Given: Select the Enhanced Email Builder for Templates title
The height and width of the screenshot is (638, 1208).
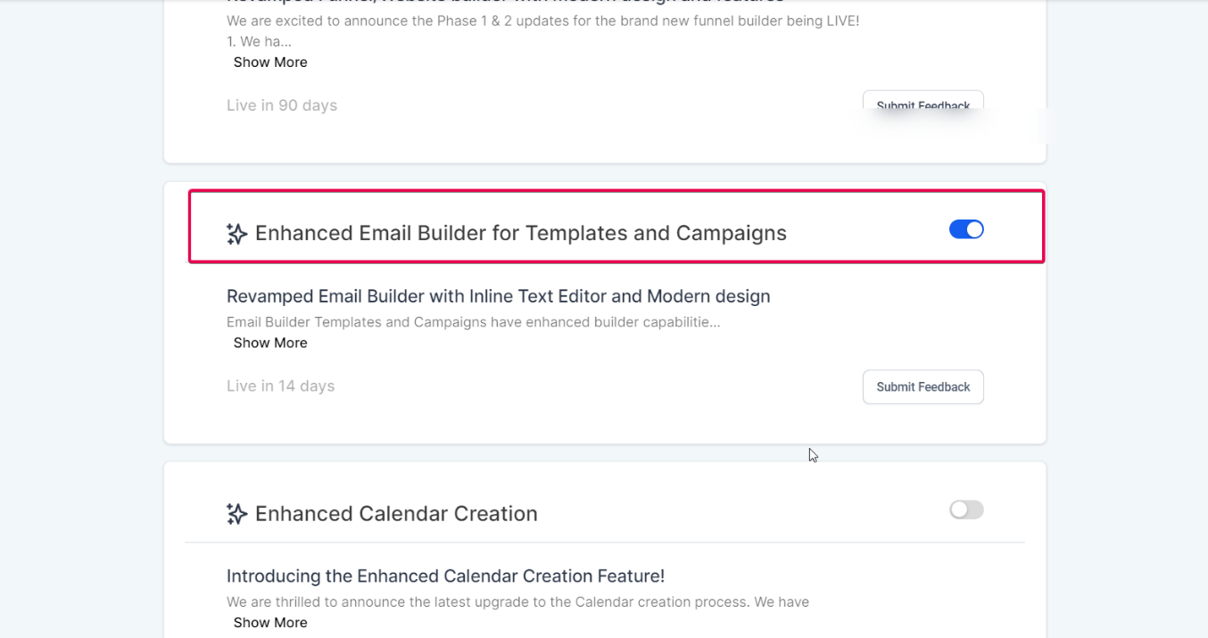Looking at the screenshot, I should (x=521, y=233).
